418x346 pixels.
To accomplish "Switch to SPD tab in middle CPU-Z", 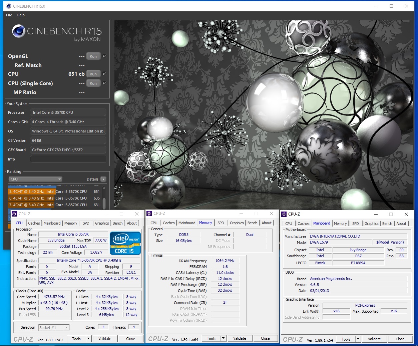I will click(221, 223).
